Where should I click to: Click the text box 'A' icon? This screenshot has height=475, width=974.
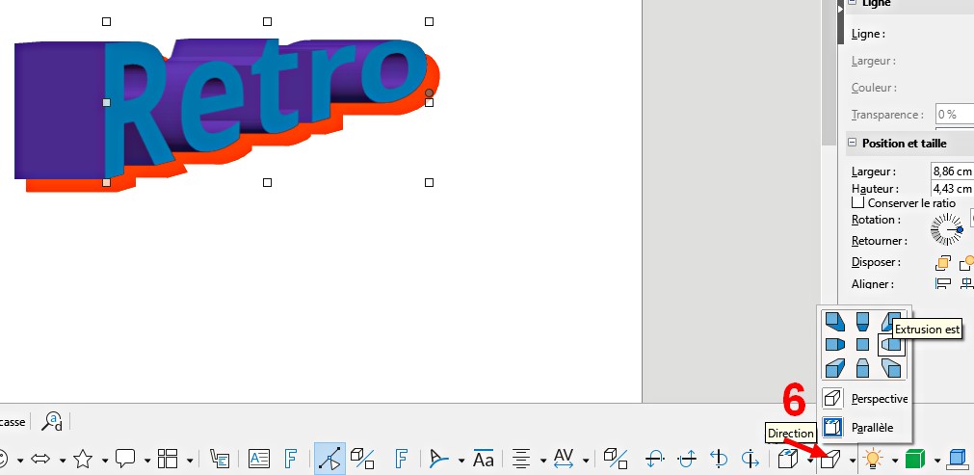coord(259,460)
